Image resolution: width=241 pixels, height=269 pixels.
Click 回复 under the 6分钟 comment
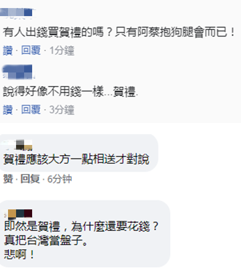[x=30, y=179]
